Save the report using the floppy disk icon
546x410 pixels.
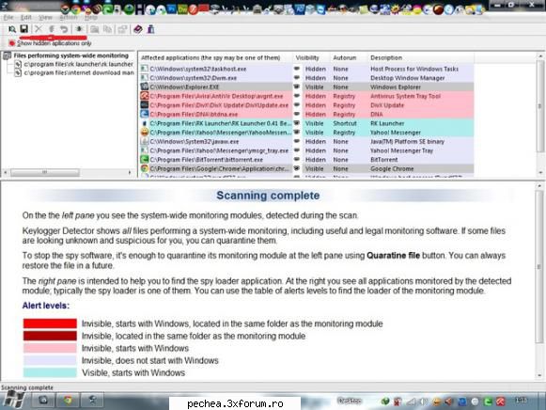pyautogui.click(x=24, y=29)
